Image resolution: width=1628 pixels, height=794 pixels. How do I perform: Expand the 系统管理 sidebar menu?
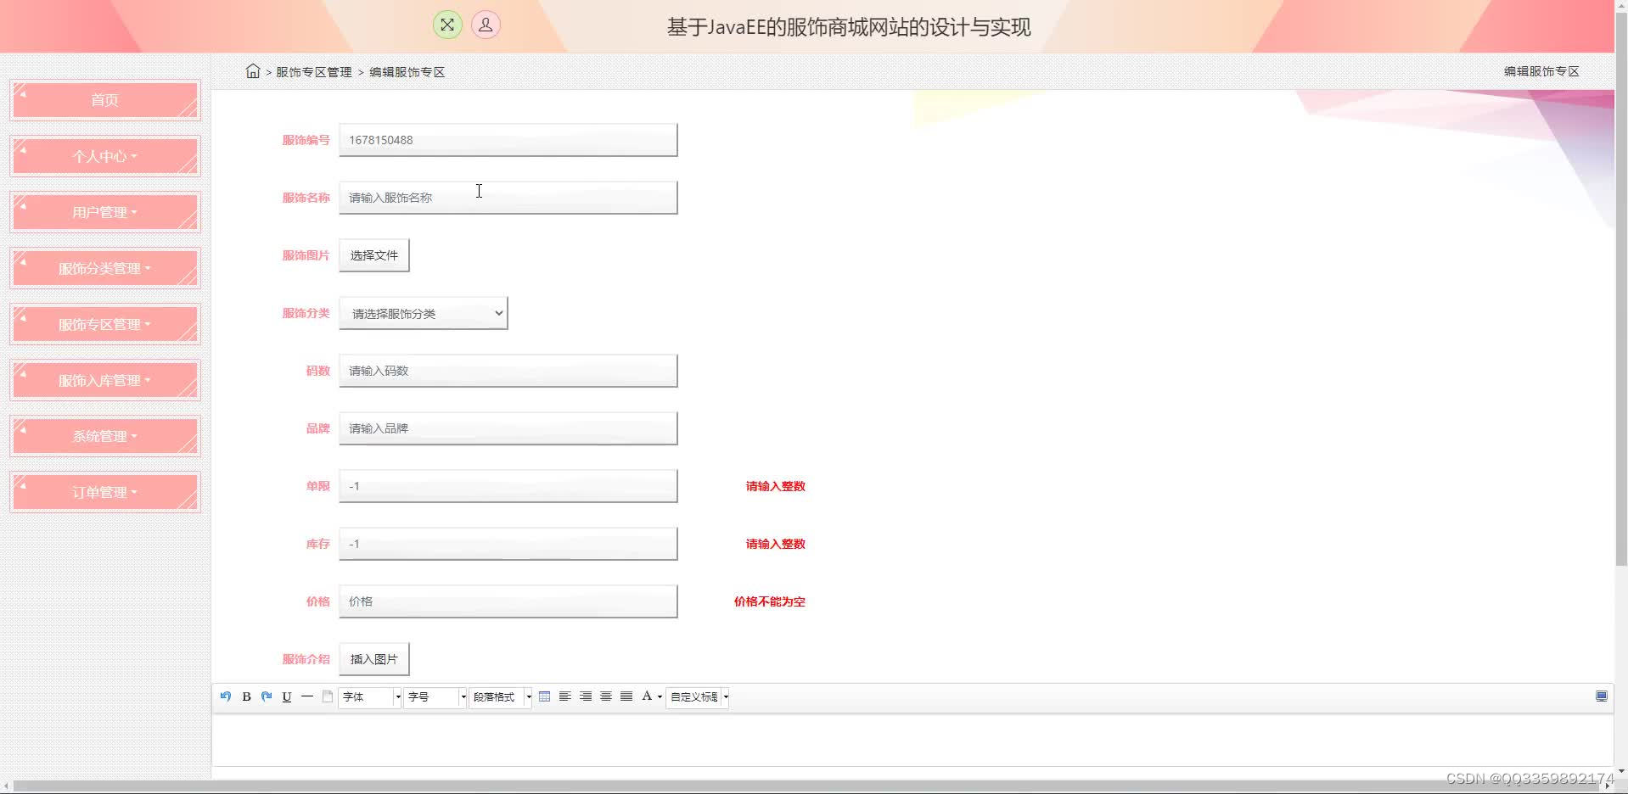105,436
